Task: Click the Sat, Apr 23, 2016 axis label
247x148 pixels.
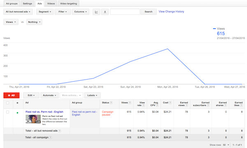Action: pyautogui.click(x=93, y=87)
